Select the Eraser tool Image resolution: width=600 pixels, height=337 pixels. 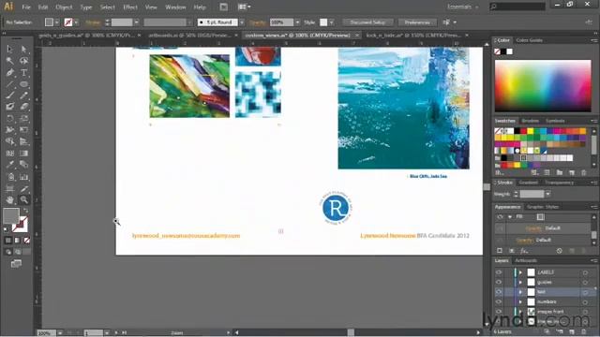(23, 107)
